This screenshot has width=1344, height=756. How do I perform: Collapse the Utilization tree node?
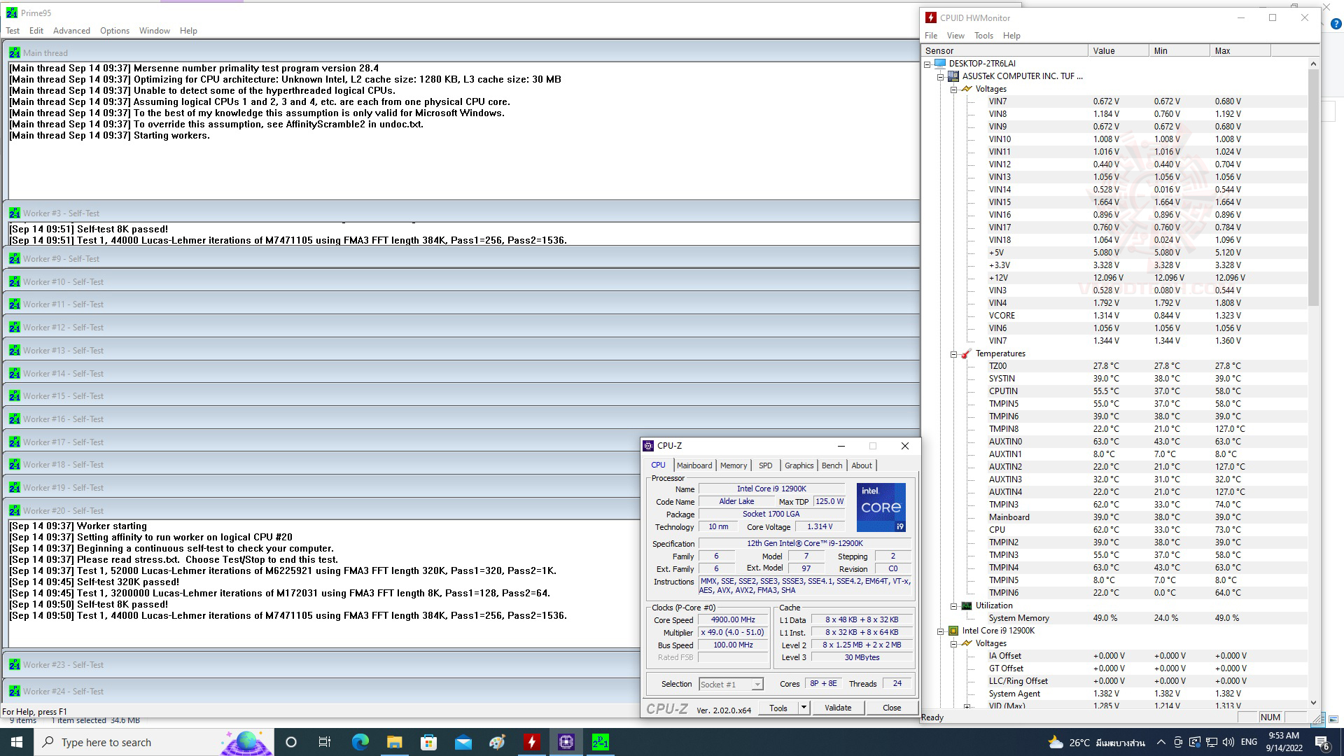(x=953, y=606)
